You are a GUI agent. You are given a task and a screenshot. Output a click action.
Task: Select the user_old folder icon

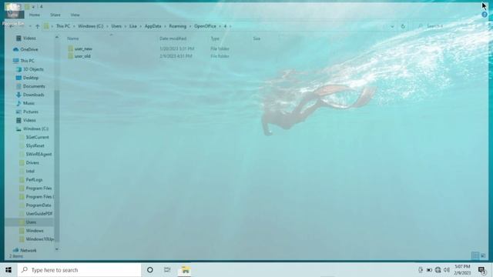tap(70, 56)
